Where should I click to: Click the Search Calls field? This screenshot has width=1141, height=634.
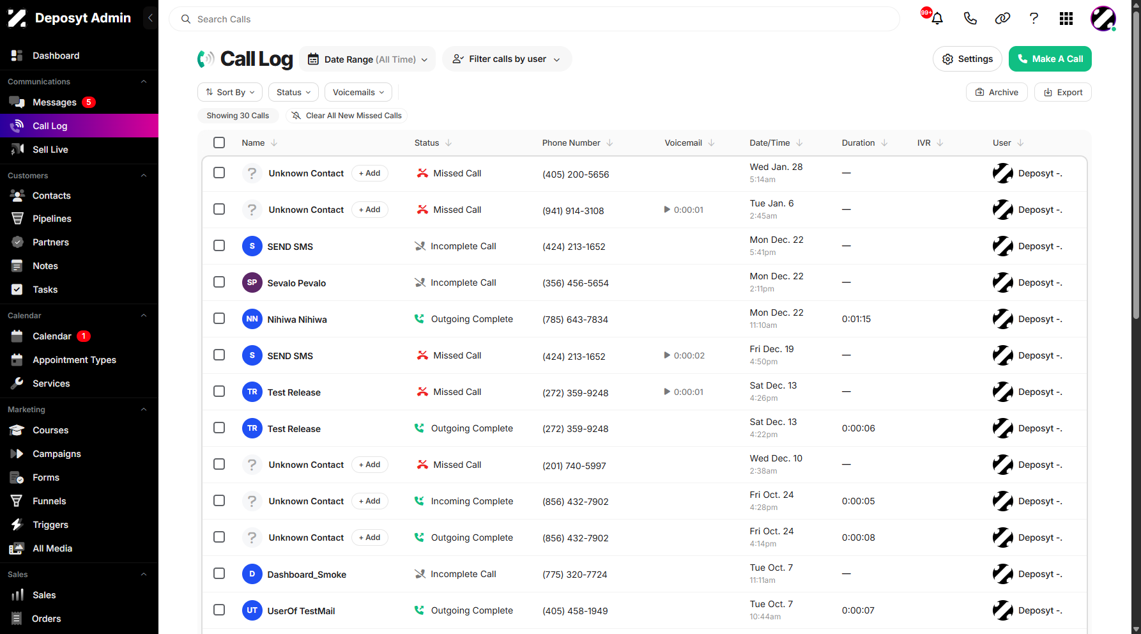[x=534, y=19]
